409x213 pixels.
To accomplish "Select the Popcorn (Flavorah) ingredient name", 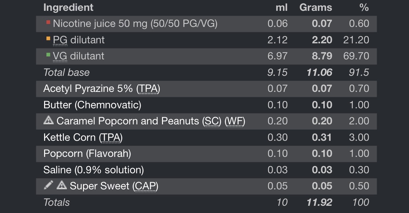I will [87, 154].
